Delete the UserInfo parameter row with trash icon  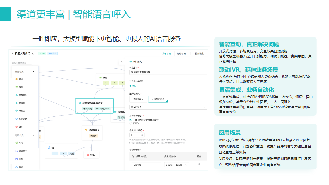click(199, 165)
